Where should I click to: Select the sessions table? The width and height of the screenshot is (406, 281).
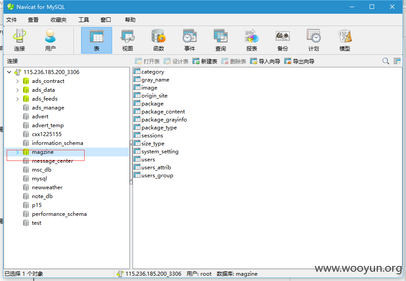click(x=148, y=136)
